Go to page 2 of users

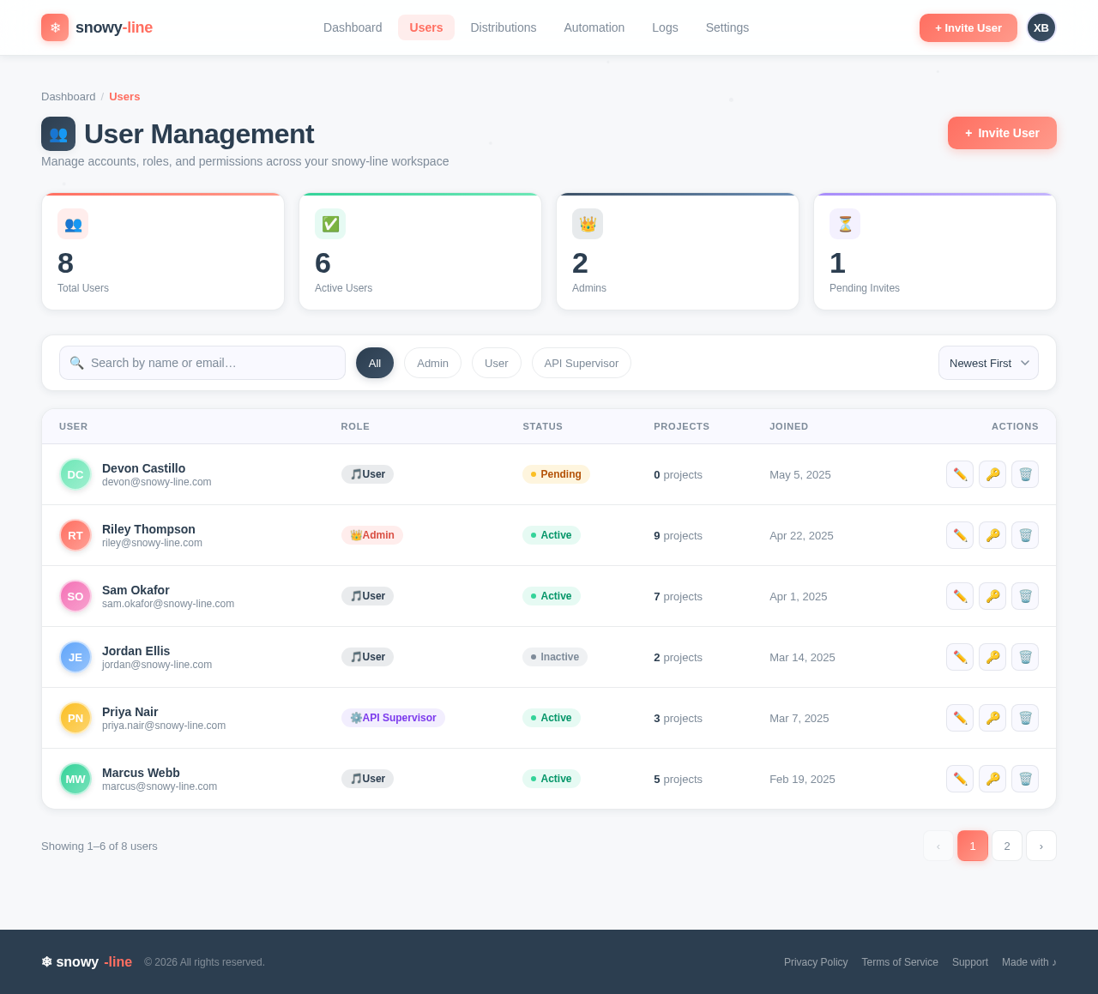[1006, 846]
